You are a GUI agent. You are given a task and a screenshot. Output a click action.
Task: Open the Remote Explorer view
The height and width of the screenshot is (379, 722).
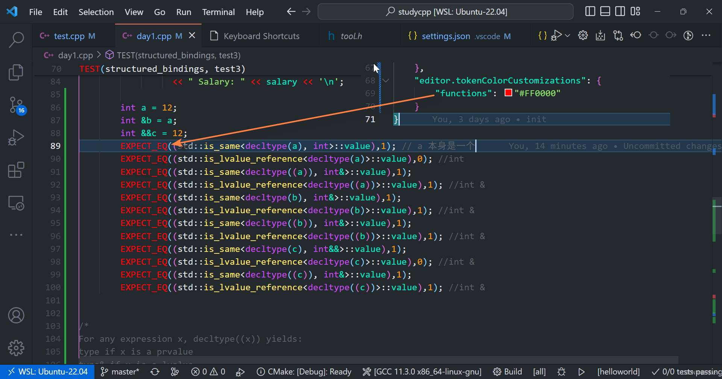pyautogui.click(x=16, y=203)
